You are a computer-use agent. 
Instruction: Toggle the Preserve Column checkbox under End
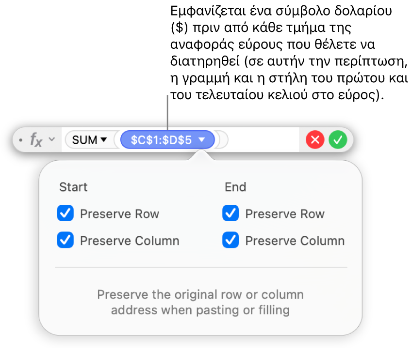tap(231, 241)
